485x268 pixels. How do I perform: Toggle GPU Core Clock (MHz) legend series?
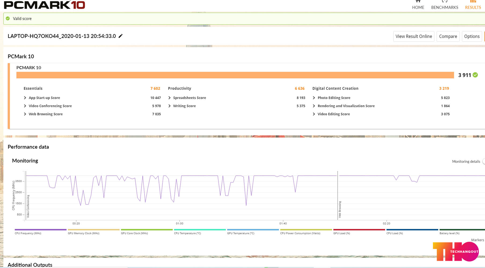147,232
